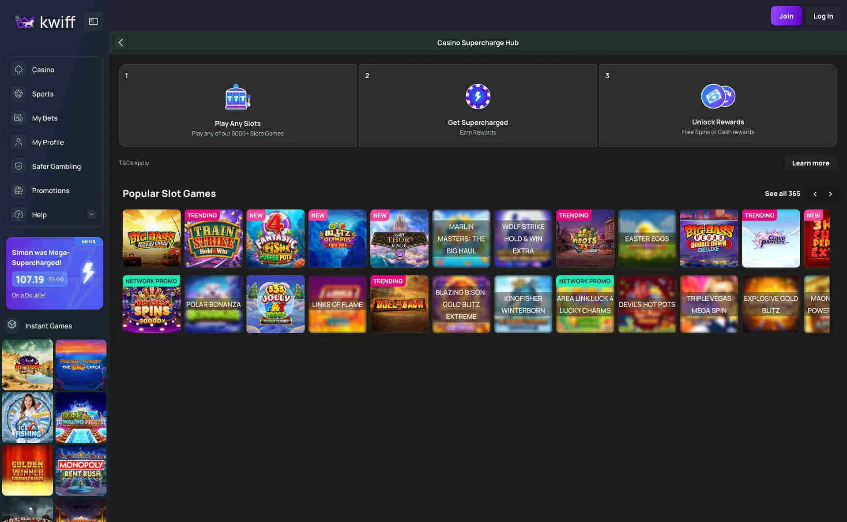The height and width of the screenshot is (522, 847).
Task: Show previous popular slot games
Action: pos(815,194)
